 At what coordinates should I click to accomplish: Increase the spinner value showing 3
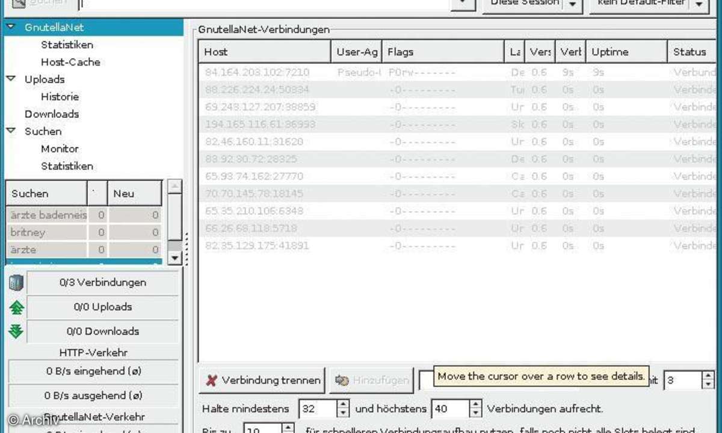tap(708, 375)
